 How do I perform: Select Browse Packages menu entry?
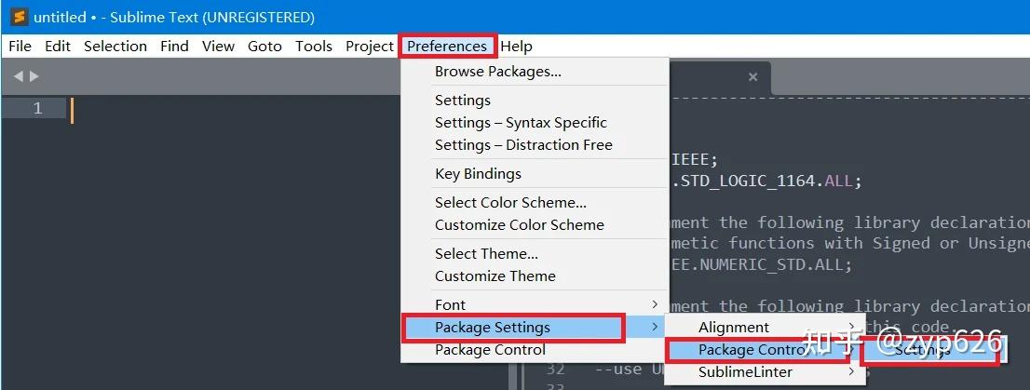click(x=497, y=71)
